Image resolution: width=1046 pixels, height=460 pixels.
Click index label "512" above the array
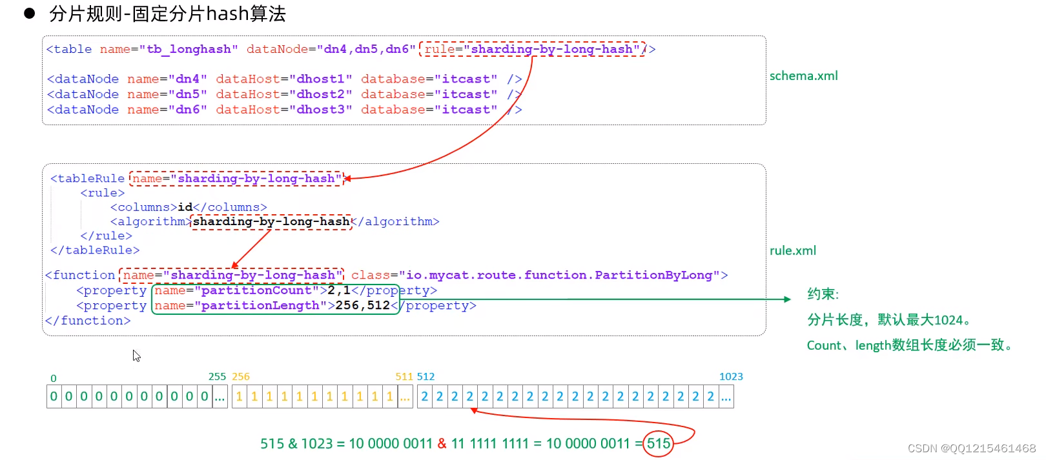pyautogui.click(x=426, y=377)
